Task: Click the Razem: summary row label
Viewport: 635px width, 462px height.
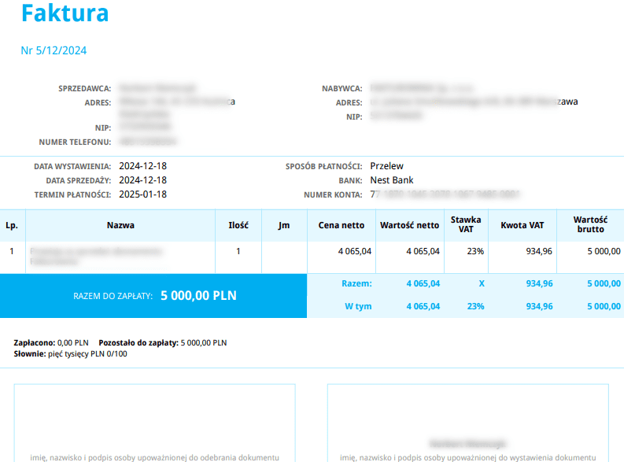Action: tap(356, 283)
